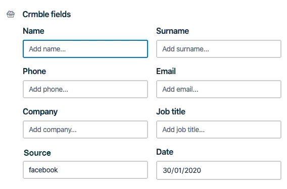Click the Crmble muffin icon

point(11,14)
